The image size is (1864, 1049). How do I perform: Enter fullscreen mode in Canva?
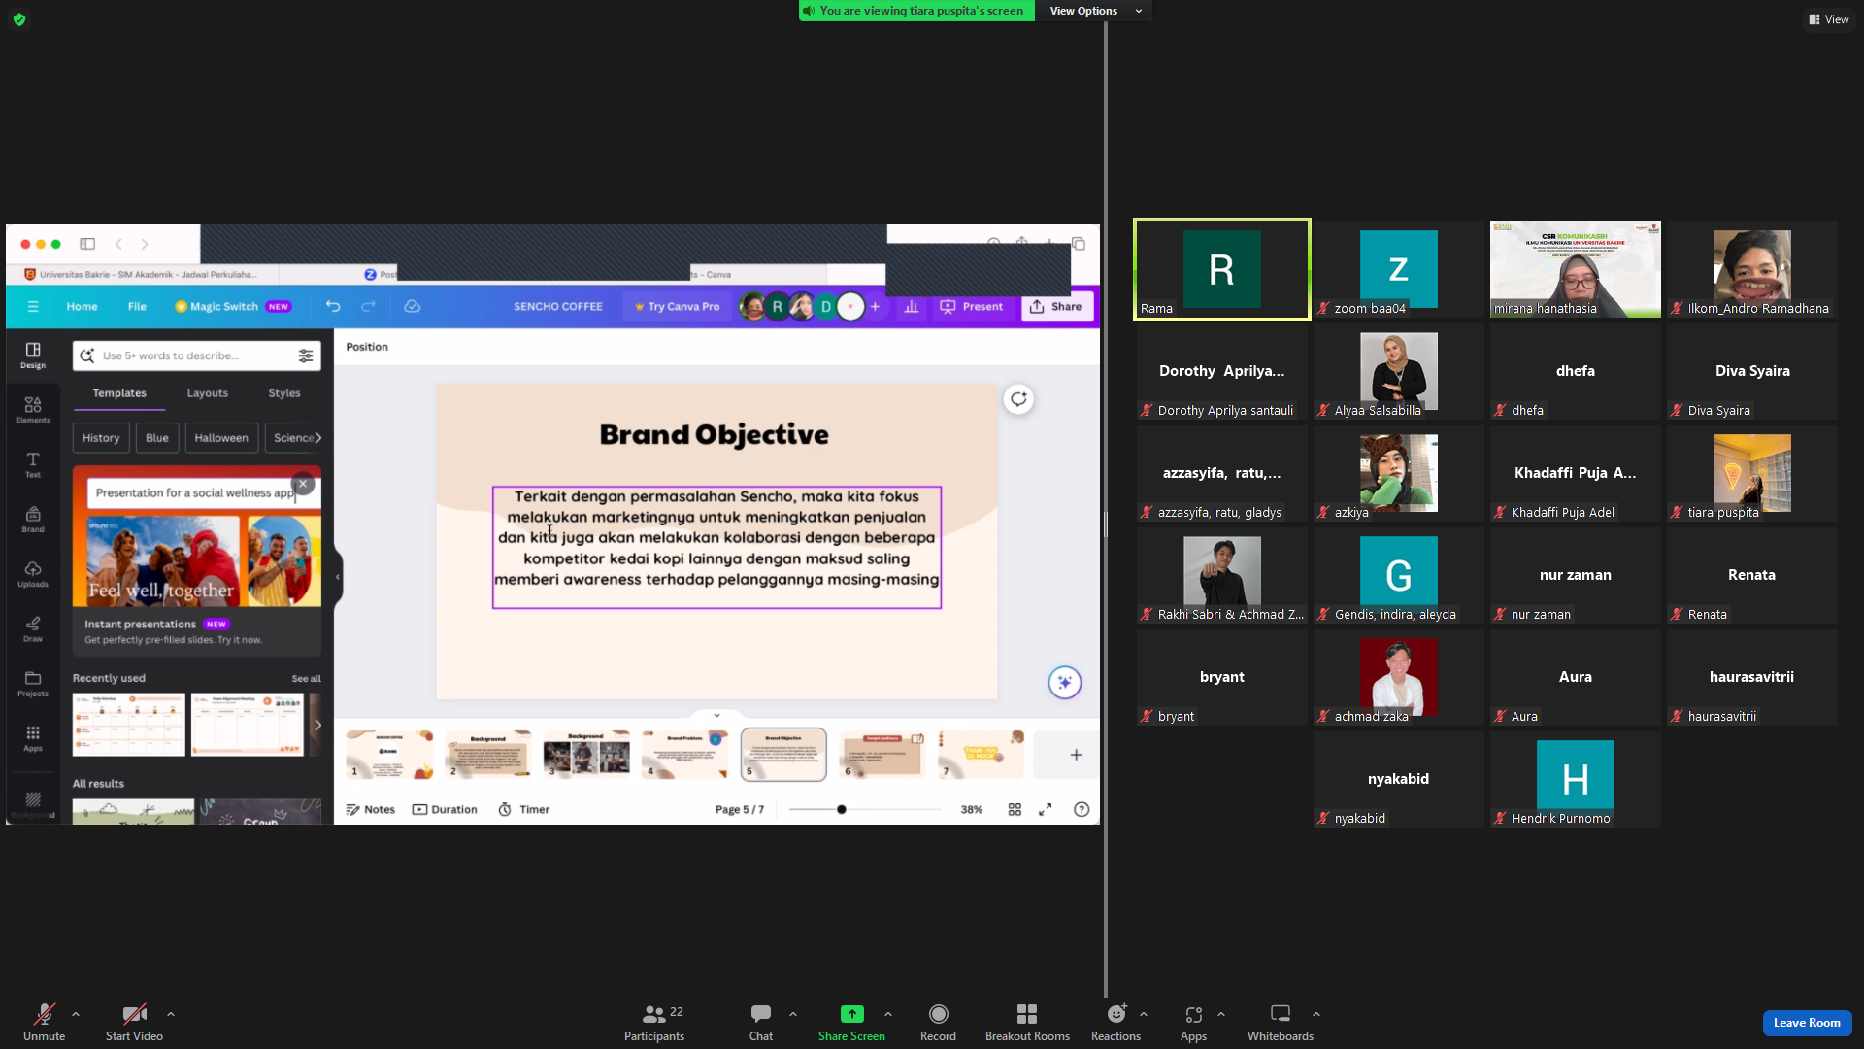1046,810
